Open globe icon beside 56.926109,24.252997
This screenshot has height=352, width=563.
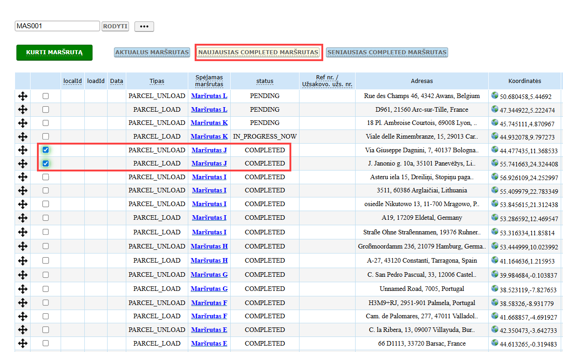pyautogui.click(x=495, y=176)
